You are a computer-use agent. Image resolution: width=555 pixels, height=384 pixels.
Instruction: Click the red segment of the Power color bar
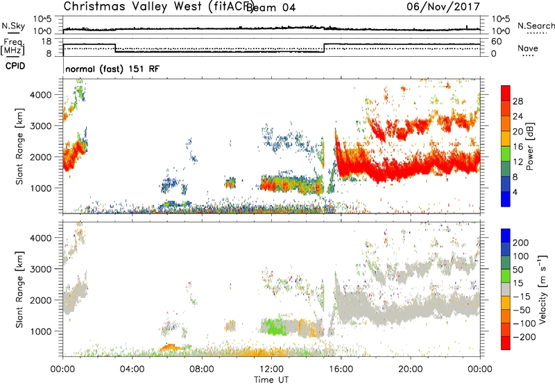pos(506,93)
